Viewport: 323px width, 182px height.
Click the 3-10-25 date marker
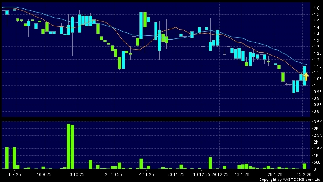(77, 174)
